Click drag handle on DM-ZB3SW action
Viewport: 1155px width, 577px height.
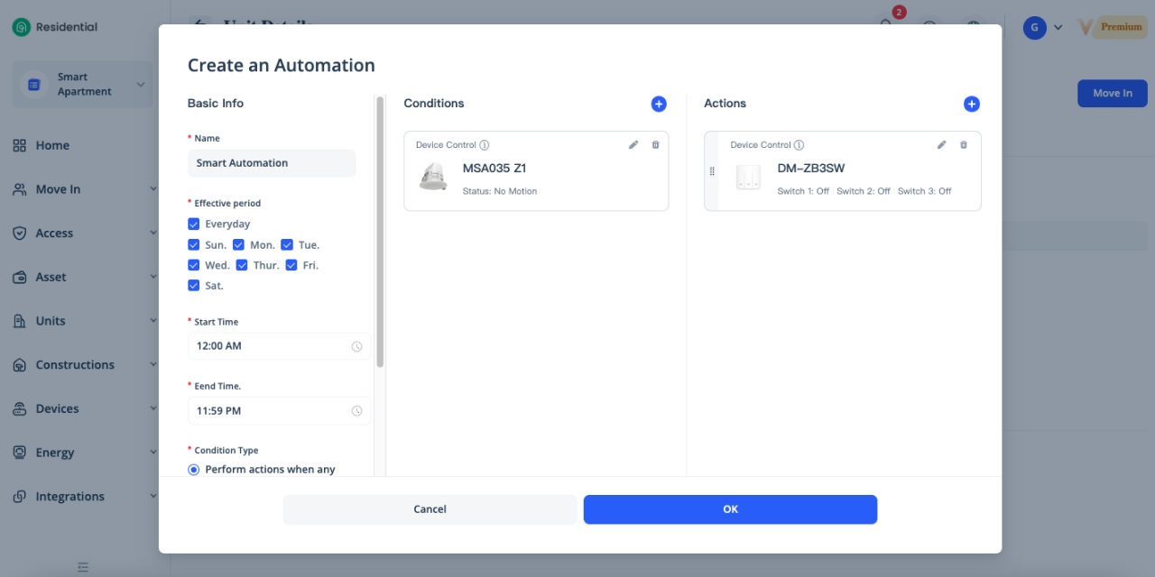pos(712,171)
